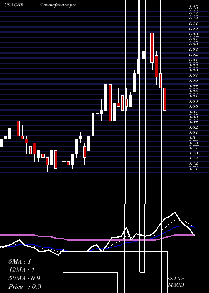This screenshot has width=209, height=293.
Task: Click the 'Price : 0.9' value
Action: [x=25, y=287]
